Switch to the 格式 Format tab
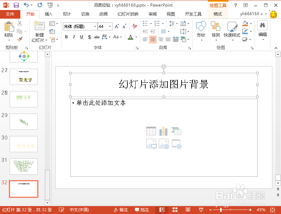Image resolution: width=281 pixels, height=214 pixels. pyautogui.click(x=218, y=14)
